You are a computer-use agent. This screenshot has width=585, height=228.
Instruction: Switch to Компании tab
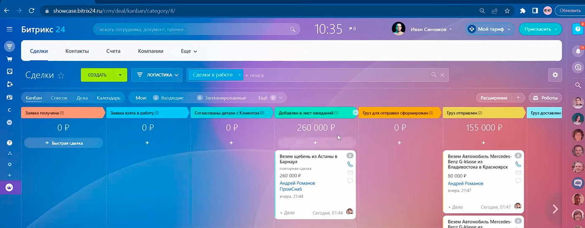pos(150,51)
